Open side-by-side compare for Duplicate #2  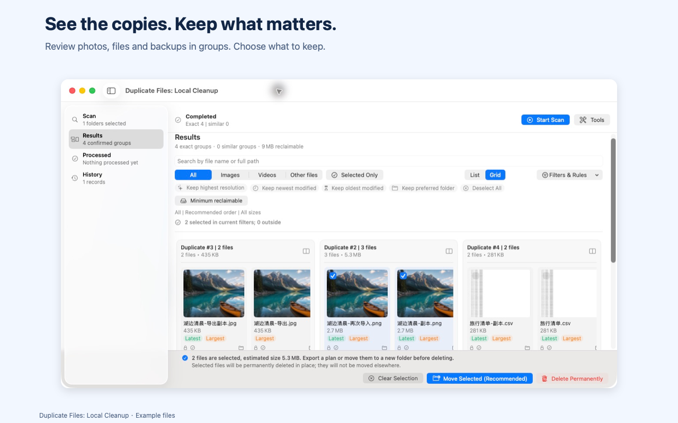(449, 251)
